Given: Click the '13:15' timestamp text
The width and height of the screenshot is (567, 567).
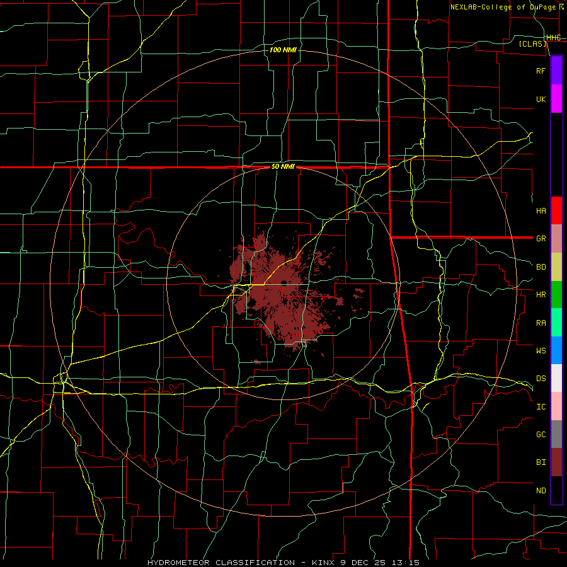Looking at the screenshot, I should click(405, 563).
